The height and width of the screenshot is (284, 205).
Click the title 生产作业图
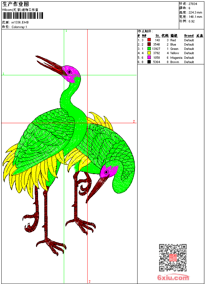click(16, 4)
